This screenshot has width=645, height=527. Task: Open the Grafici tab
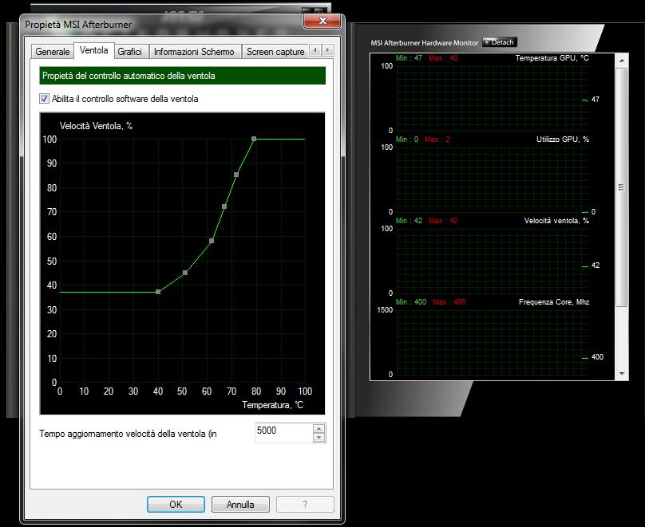pyautogui.click(x=129, y=52)
